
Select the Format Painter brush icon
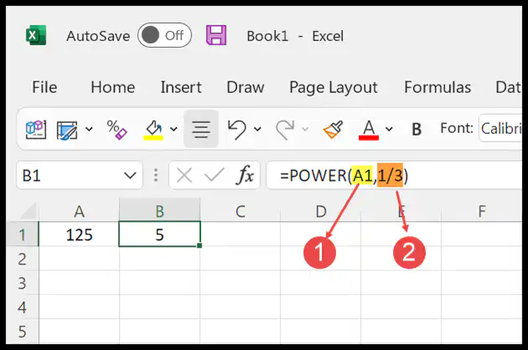[x=333, y=129]
